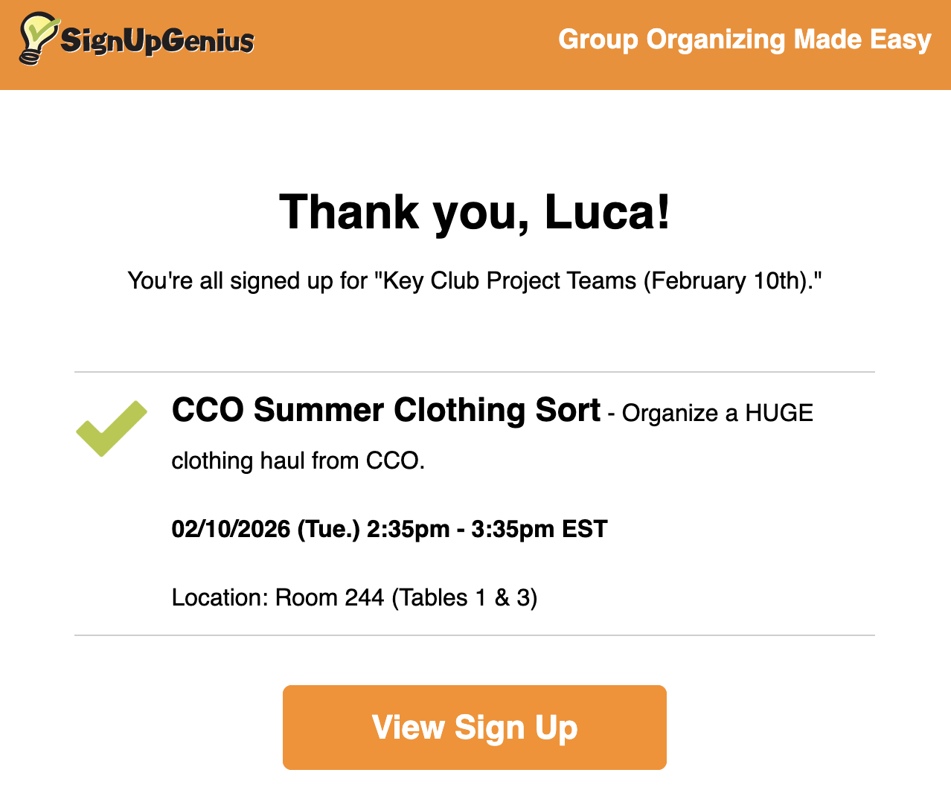951x793 pixels.
Task: Click the SignUpGenius lightbulb logo icon
Action: tap(37, 39)
